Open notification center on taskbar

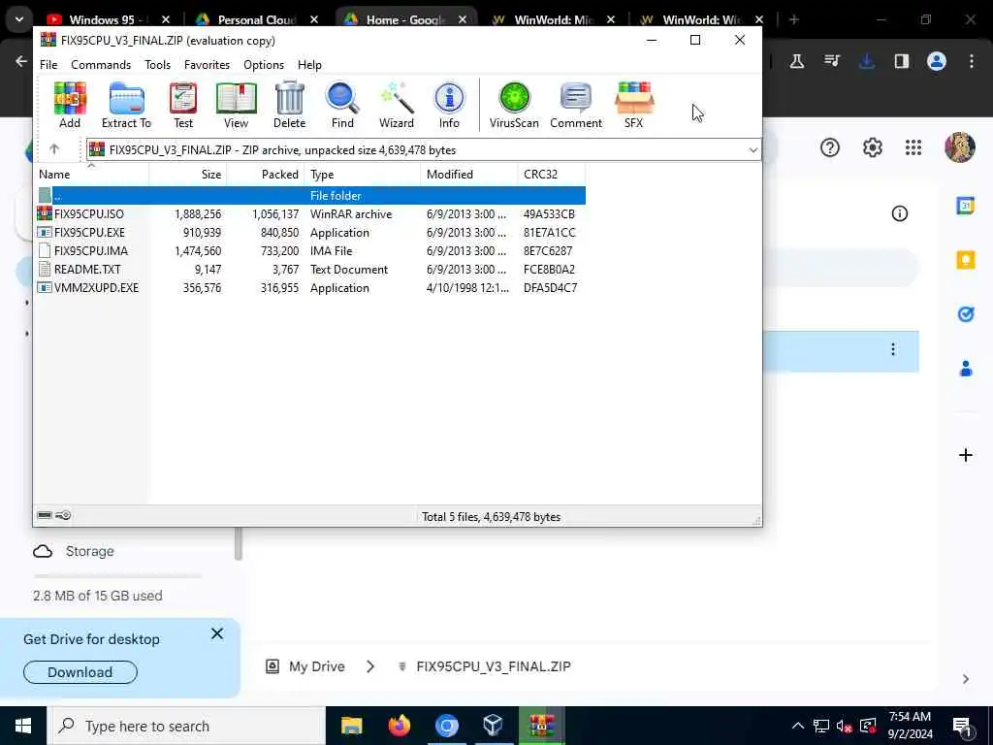[x=962, y=728]
